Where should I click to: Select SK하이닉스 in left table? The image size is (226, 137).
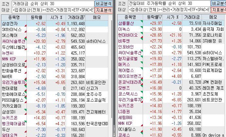(55, 29)
